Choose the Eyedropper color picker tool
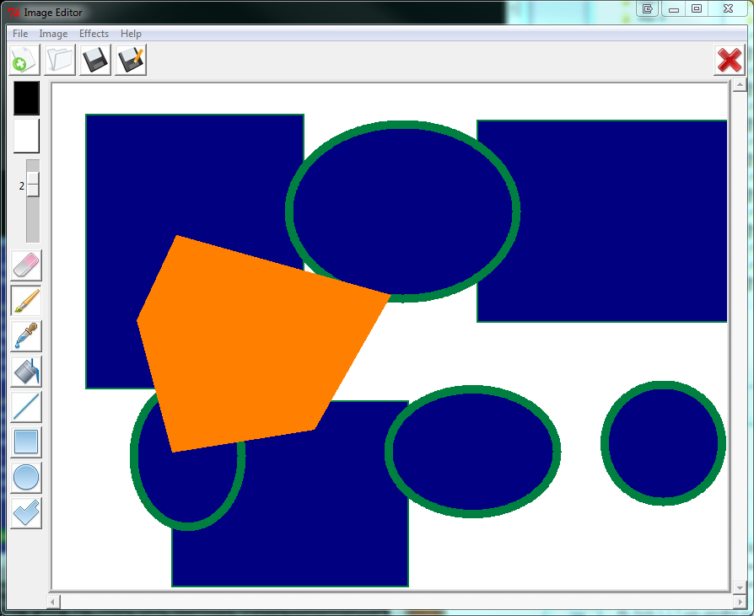The width and height of the screenshot is (754, 616). point(26,336)
